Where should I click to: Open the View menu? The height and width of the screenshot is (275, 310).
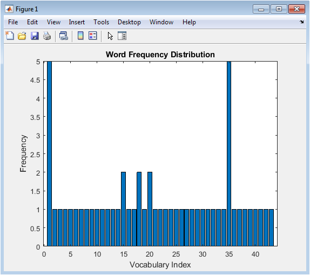[x=53, y=22]
